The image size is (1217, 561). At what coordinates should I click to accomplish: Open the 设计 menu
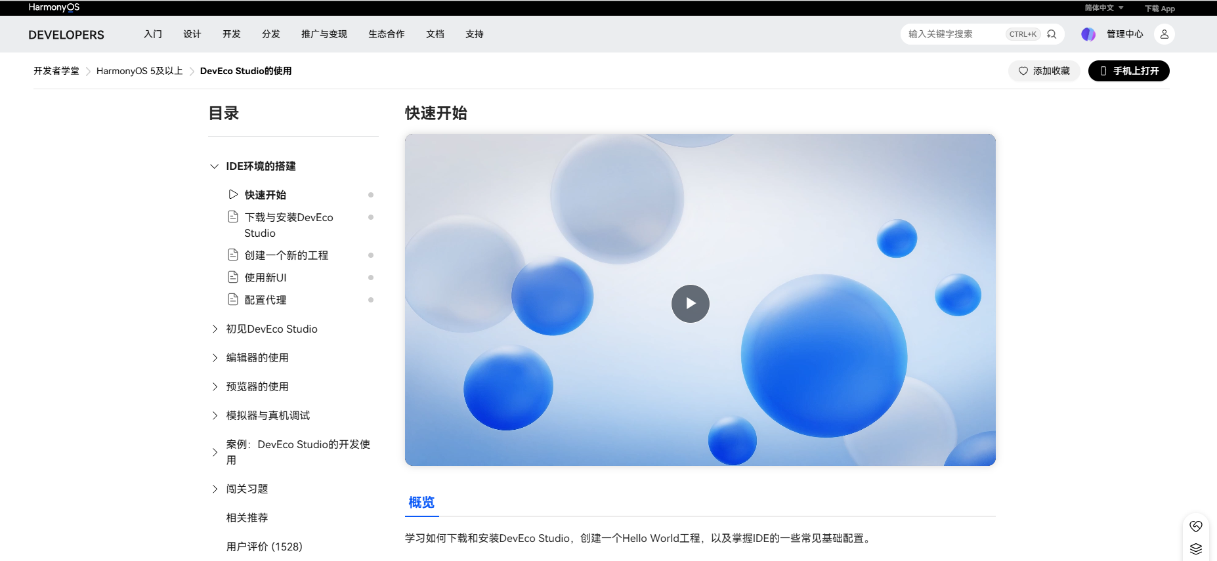pos(192,34)
